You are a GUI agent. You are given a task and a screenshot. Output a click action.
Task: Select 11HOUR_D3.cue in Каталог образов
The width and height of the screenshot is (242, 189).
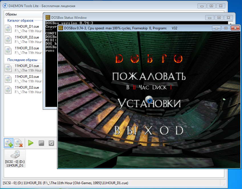tap(23, 50)
